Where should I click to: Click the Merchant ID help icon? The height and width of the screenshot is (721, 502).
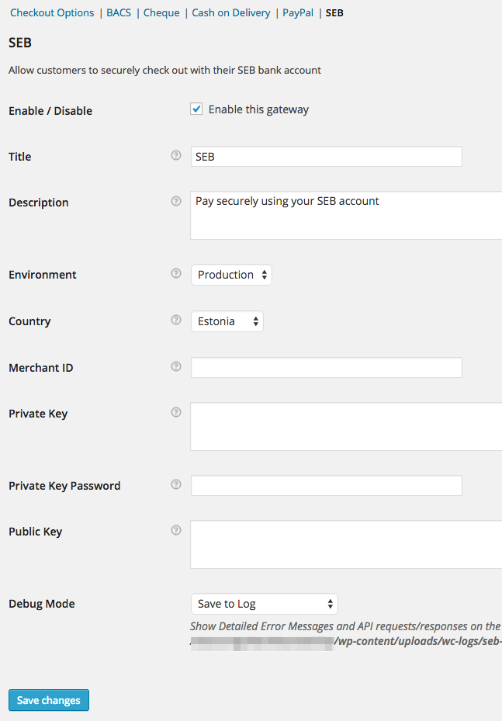[176, 366]
